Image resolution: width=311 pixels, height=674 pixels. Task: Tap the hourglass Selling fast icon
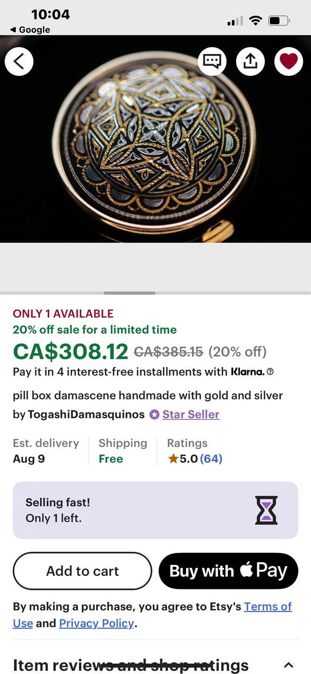coord(266,510)
